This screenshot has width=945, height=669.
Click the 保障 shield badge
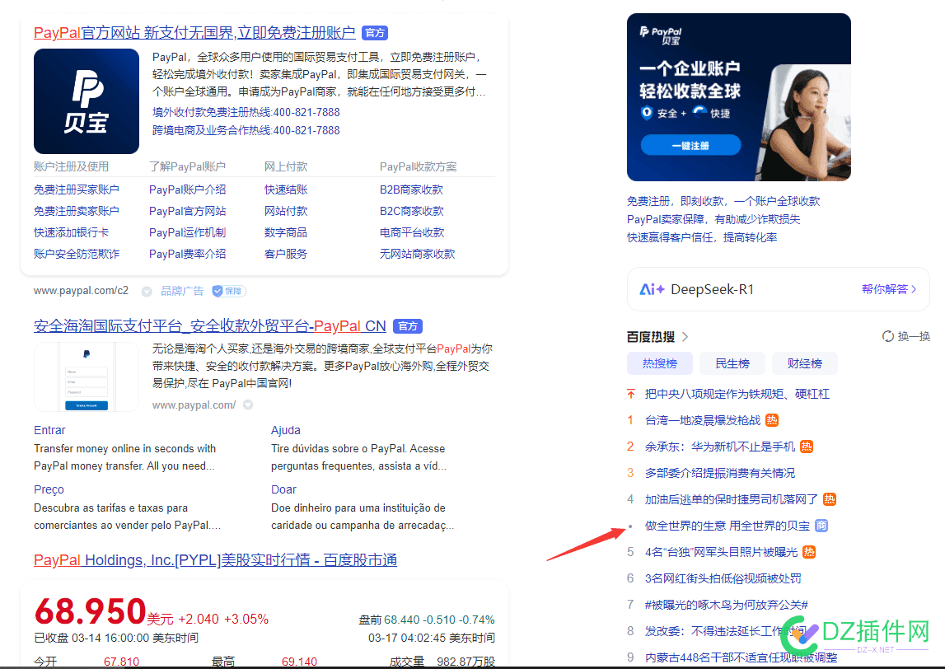click(229, 291)
